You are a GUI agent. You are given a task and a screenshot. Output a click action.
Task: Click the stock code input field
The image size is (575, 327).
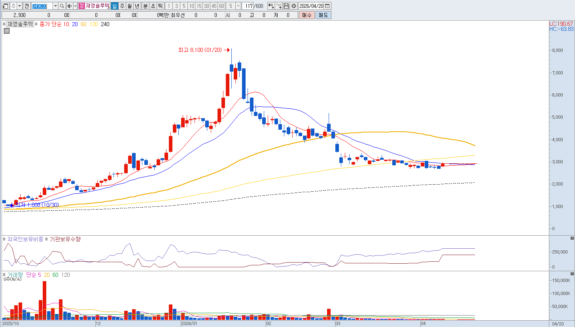pos(42,6)
